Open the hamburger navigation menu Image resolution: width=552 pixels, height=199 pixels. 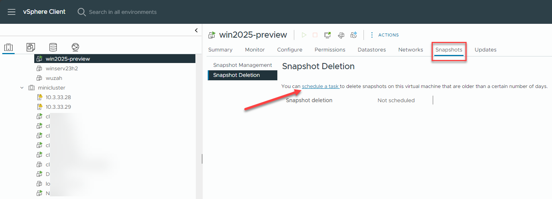[12, 12]
